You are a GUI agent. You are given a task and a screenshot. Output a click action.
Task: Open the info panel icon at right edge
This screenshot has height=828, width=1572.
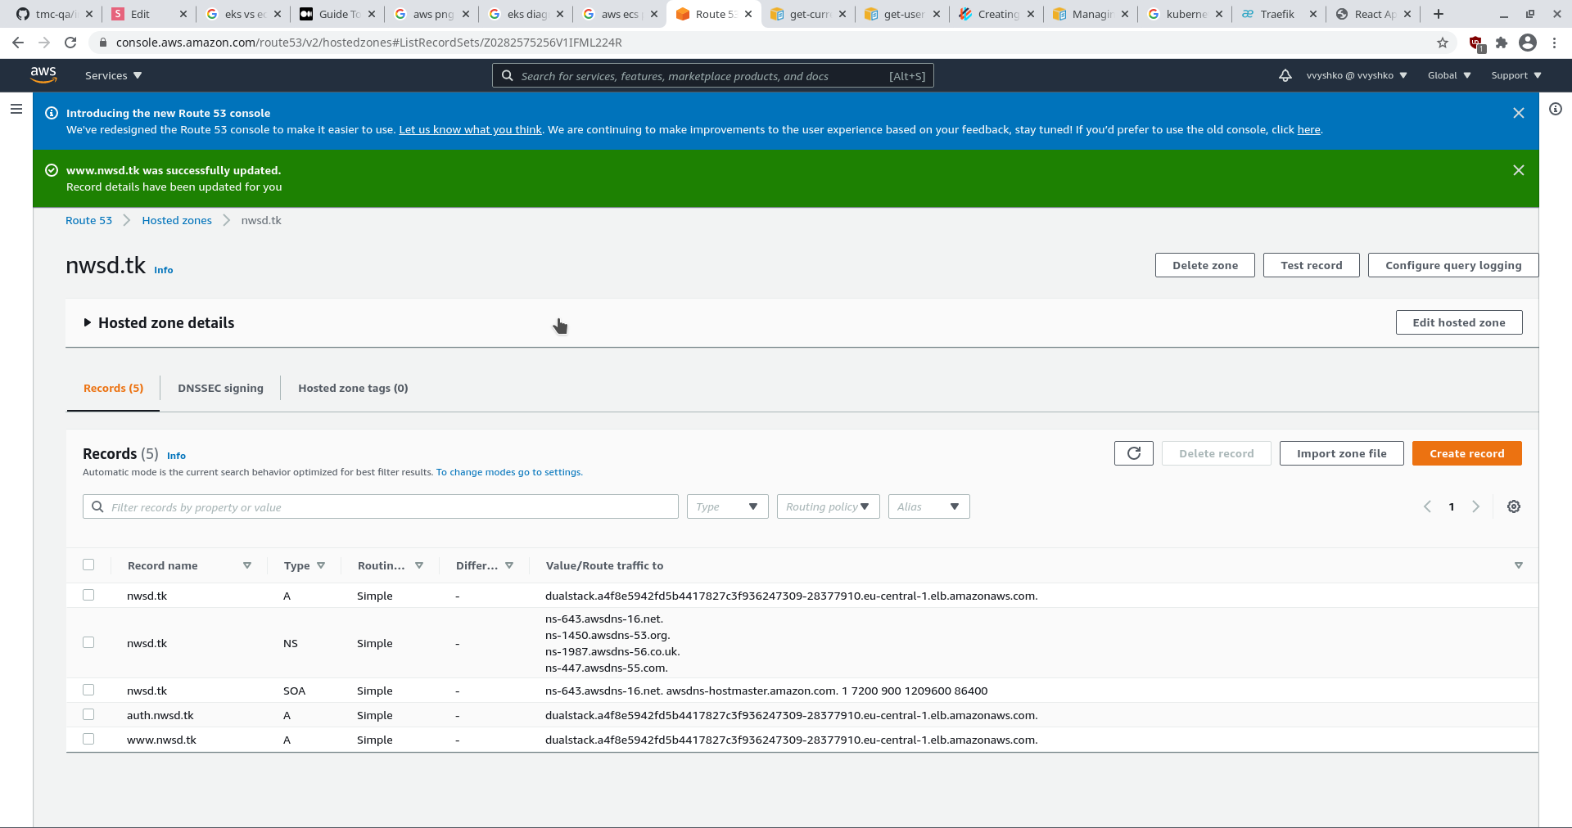[x=1556, y=109]
